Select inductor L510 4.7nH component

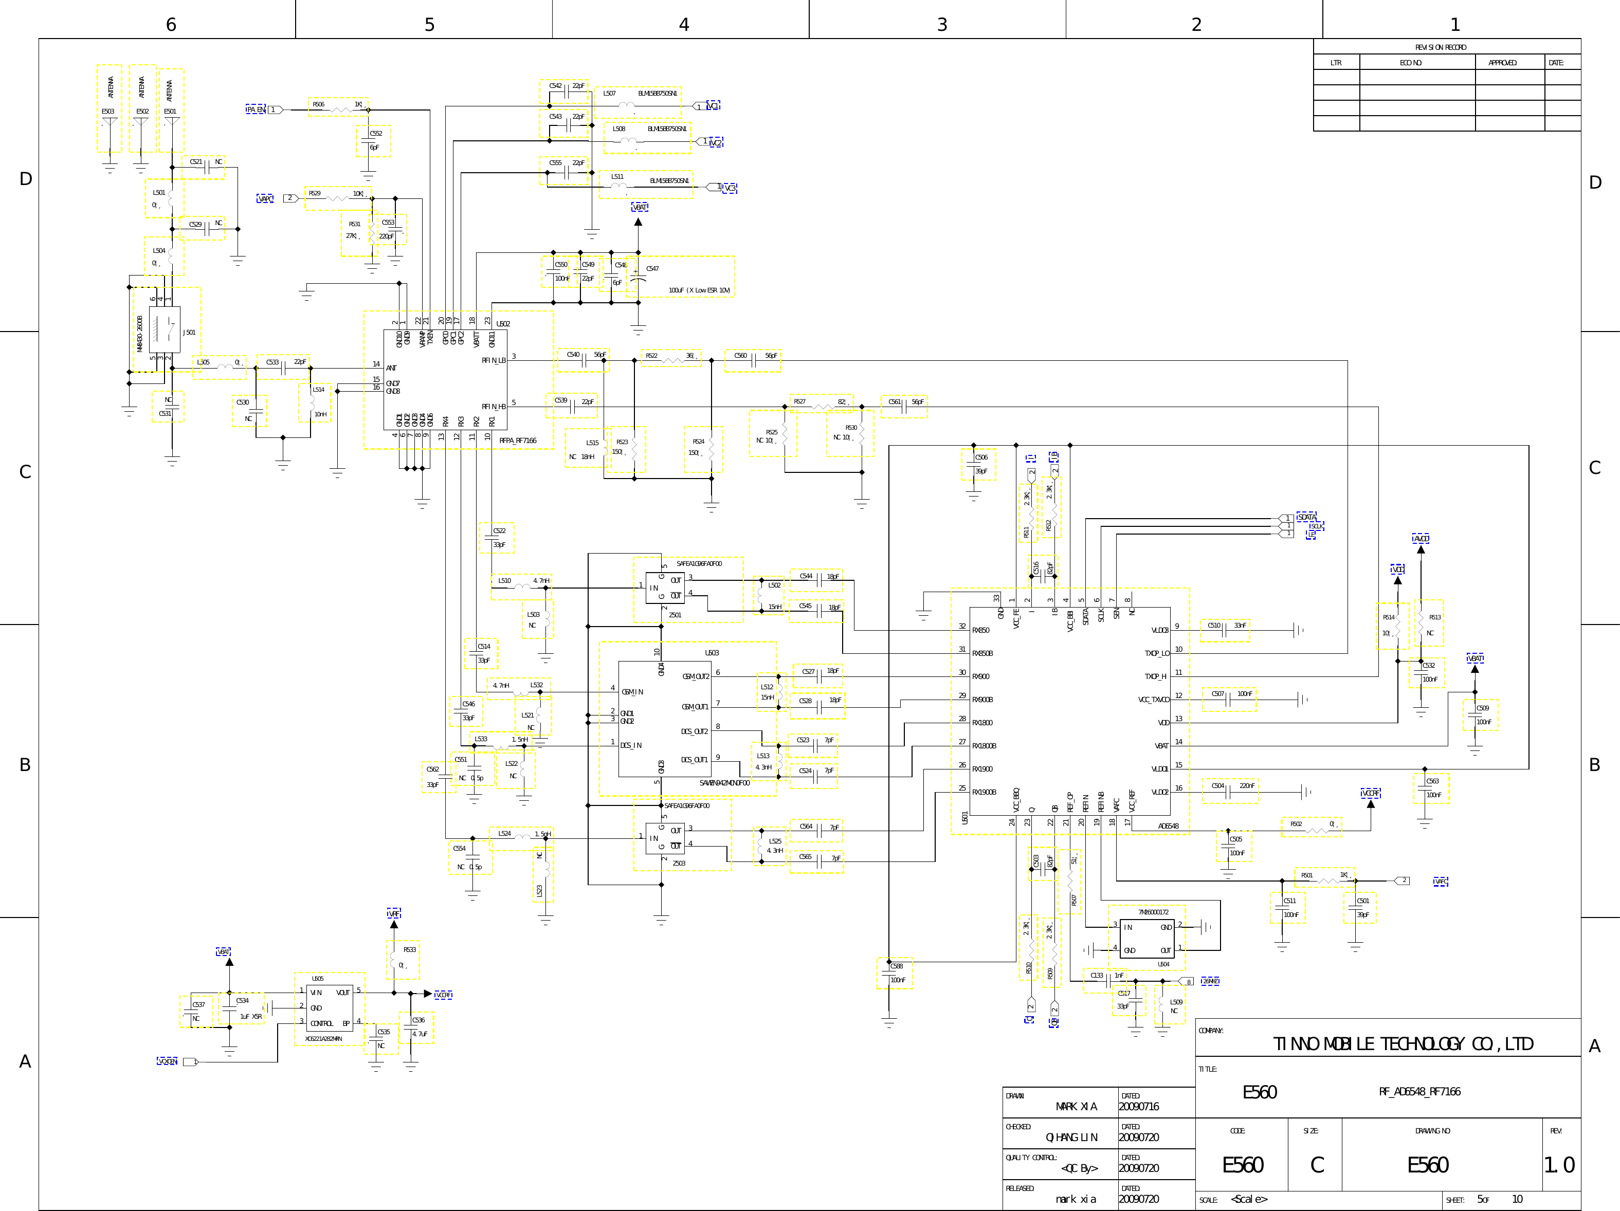[521, 586]
